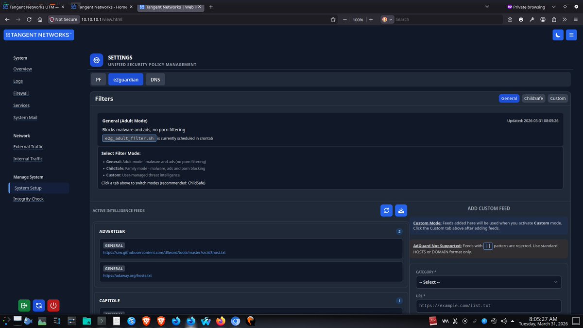Open the hamburger menu next to the moon icon
The image size is (583, 328).
571,35
